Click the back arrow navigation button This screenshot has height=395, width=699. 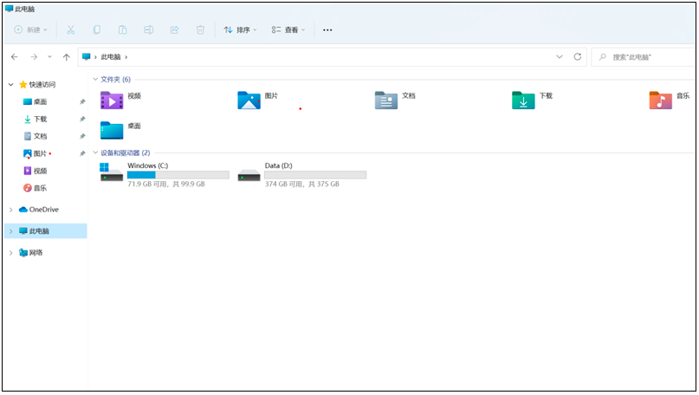[x=15, y=56]
